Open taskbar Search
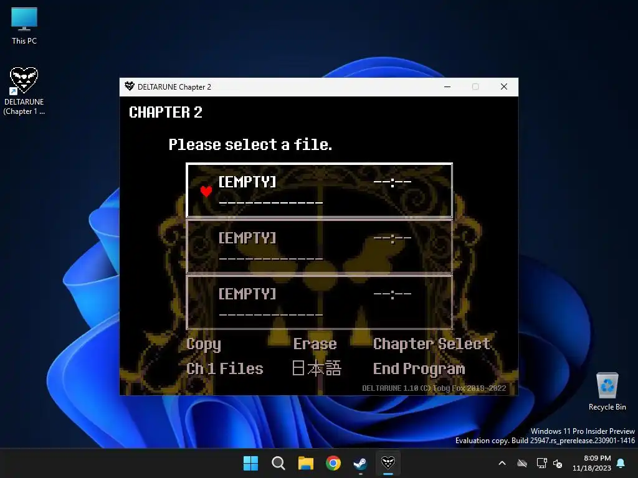The width and height of the screenshot is (638, 478). (279, 463)
